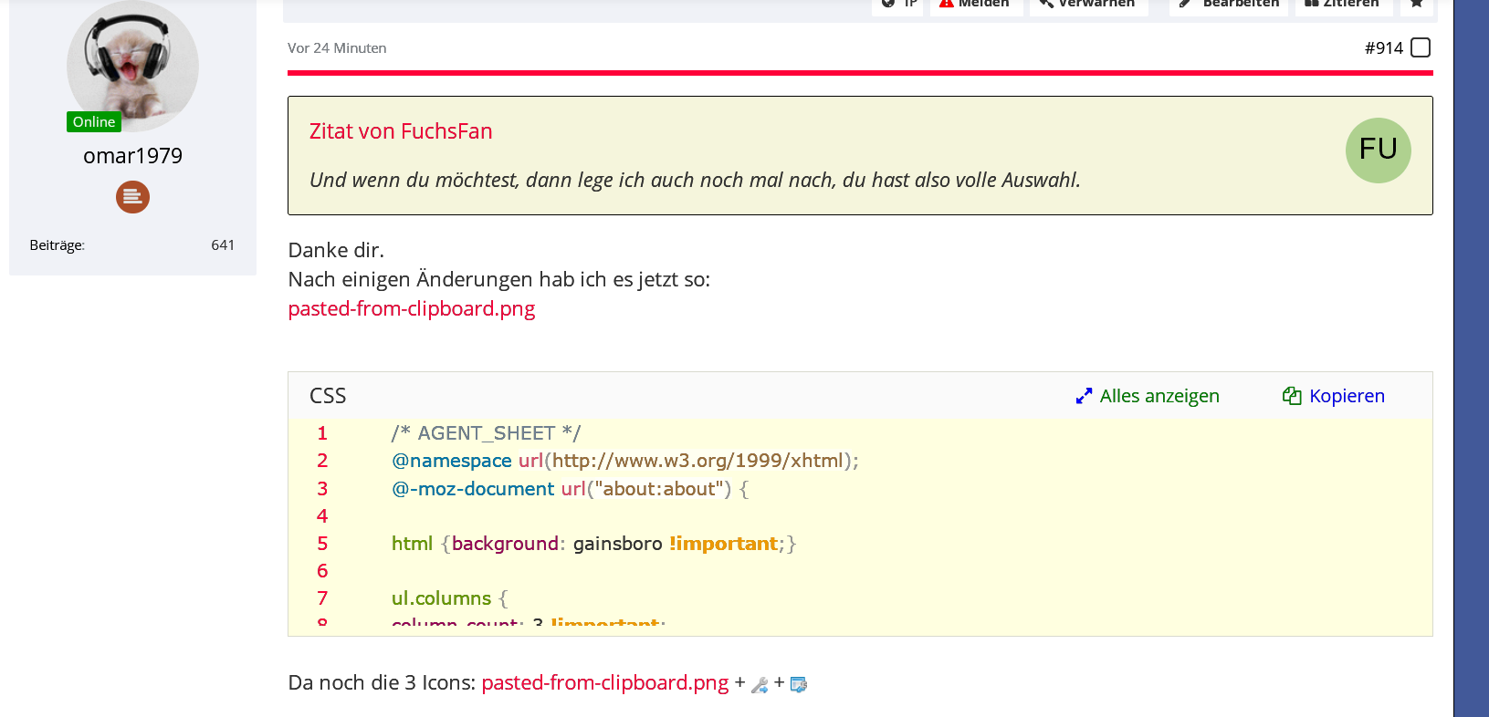Click code line number 7
The image size is (1489, 717).
(322, 598)
